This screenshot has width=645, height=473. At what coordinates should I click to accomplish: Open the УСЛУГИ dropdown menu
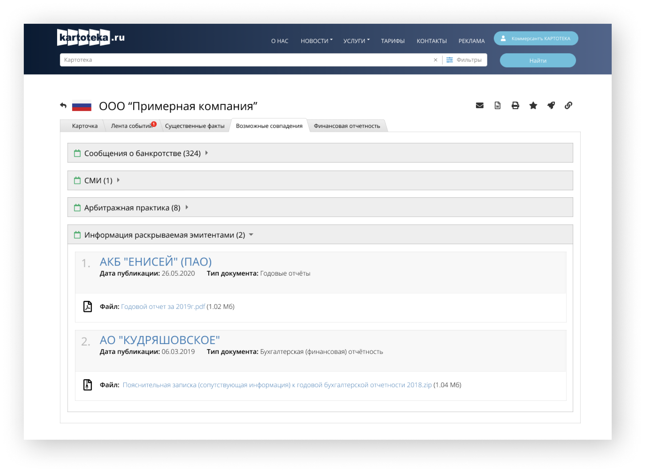[x=356, y=41]
